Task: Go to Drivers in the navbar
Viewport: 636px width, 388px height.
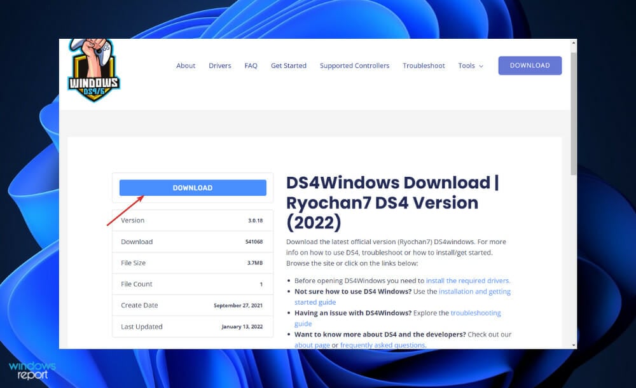Action: point(220,66)
